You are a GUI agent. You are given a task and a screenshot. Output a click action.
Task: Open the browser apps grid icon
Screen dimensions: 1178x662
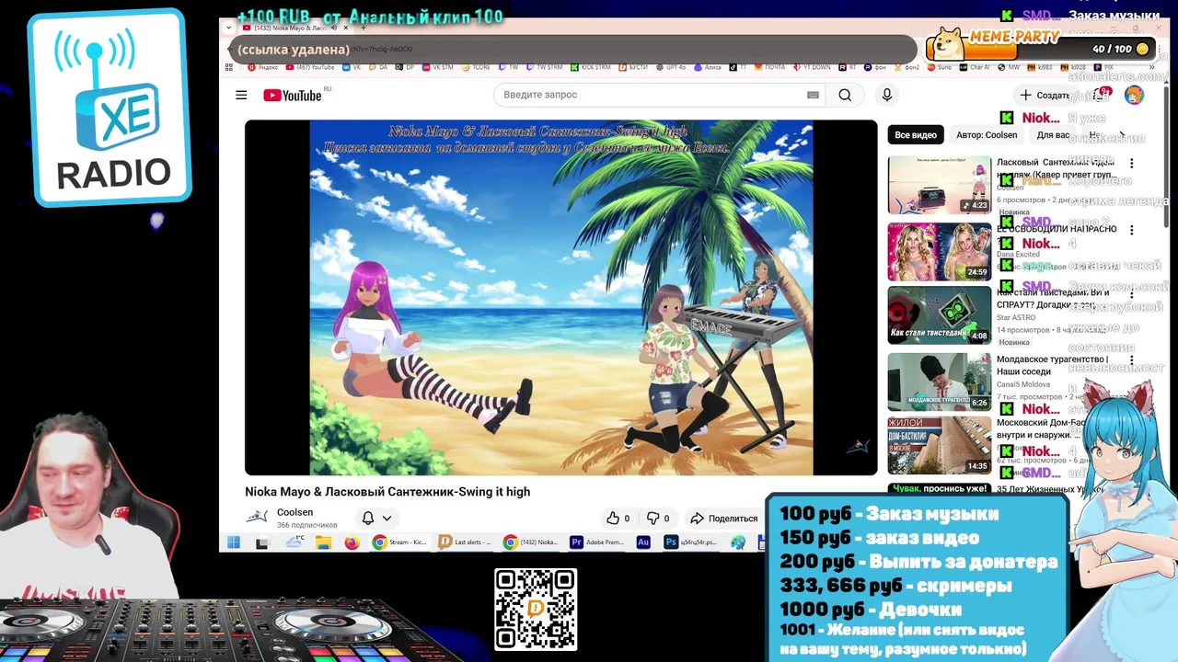229,67
